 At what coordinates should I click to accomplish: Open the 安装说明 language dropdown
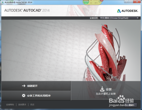coord(119,18)
